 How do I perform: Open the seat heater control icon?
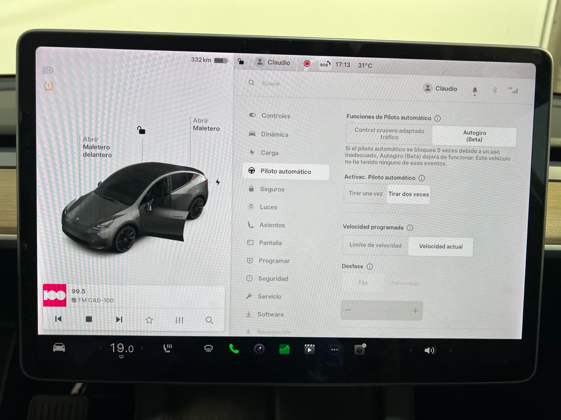[x=167, y=348]
